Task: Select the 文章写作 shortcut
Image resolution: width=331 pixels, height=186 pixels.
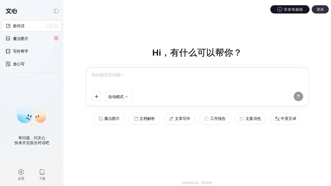Action: coord(180,118)
